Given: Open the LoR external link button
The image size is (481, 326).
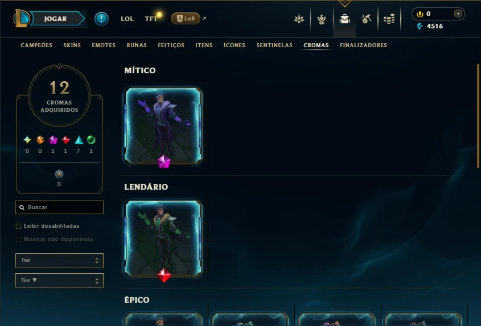Looking at the screenshot, I should coord(186,19).
